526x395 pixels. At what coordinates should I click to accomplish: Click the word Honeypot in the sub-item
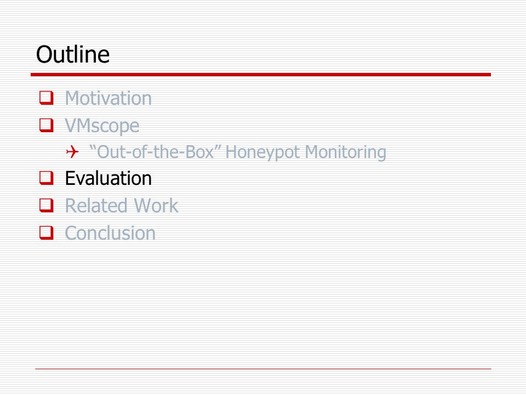click(x=263, y=153)
